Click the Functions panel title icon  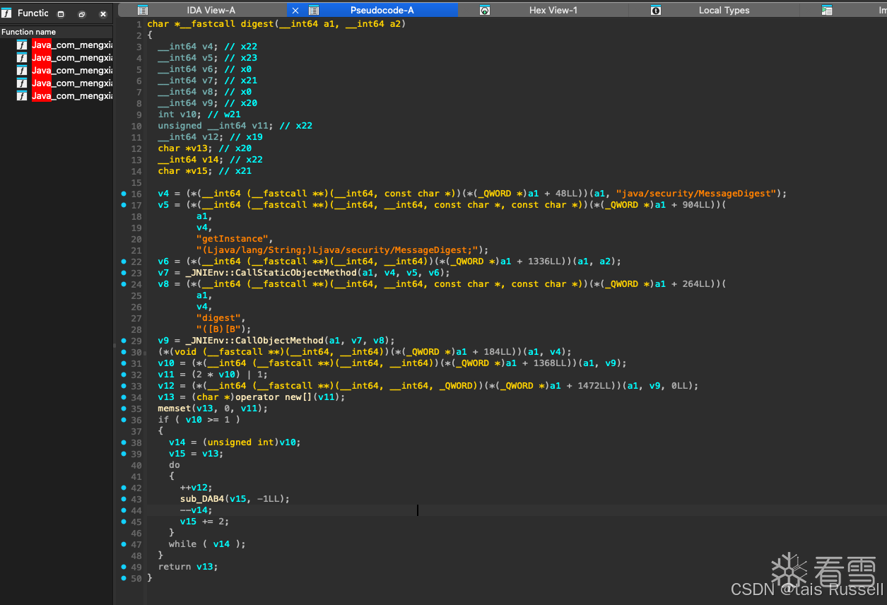pyautogui.click(x=6, y=13)
